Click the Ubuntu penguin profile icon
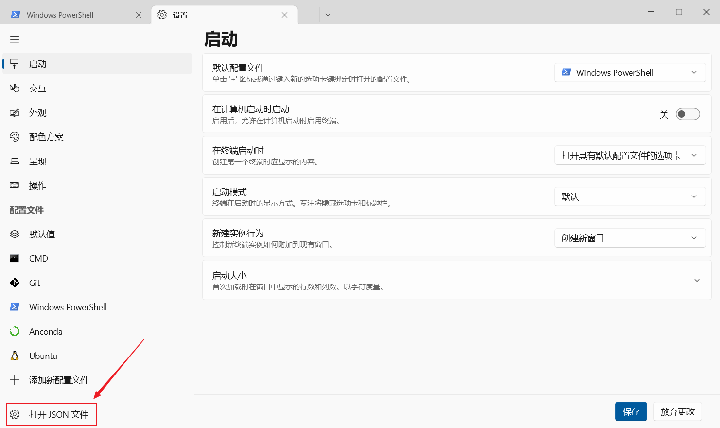Viewport: 720px width, 428px height. (x=15, y=356)
